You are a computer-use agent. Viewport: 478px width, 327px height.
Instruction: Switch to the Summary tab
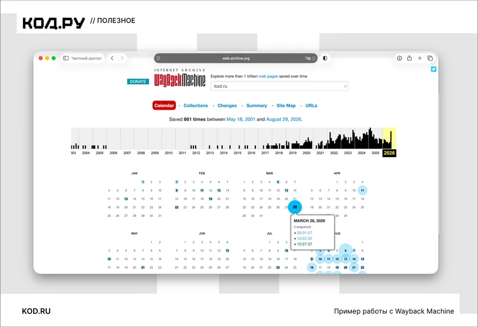pyautogui.click(x=256, y=105)
